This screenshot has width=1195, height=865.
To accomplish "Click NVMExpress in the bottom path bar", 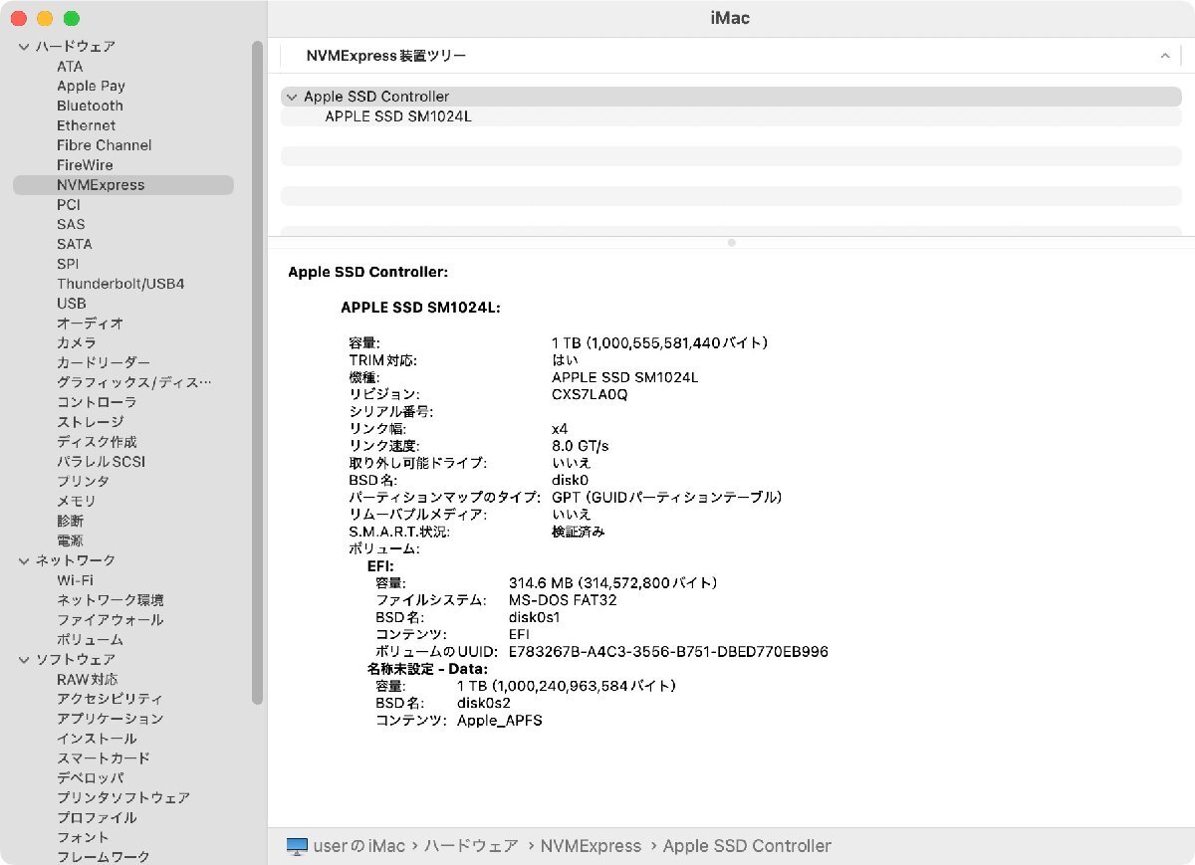I will (x=591, y=846).
